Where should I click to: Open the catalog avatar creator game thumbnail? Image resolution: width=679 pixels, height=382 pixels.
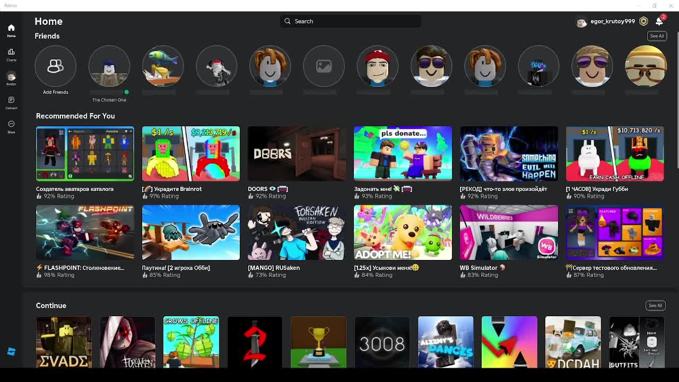tap(85, 154)
